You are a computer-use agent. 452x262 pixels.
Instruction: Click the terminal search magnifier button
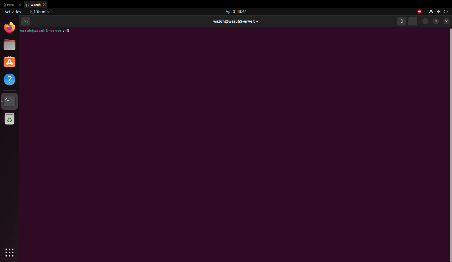click(402, 21)
